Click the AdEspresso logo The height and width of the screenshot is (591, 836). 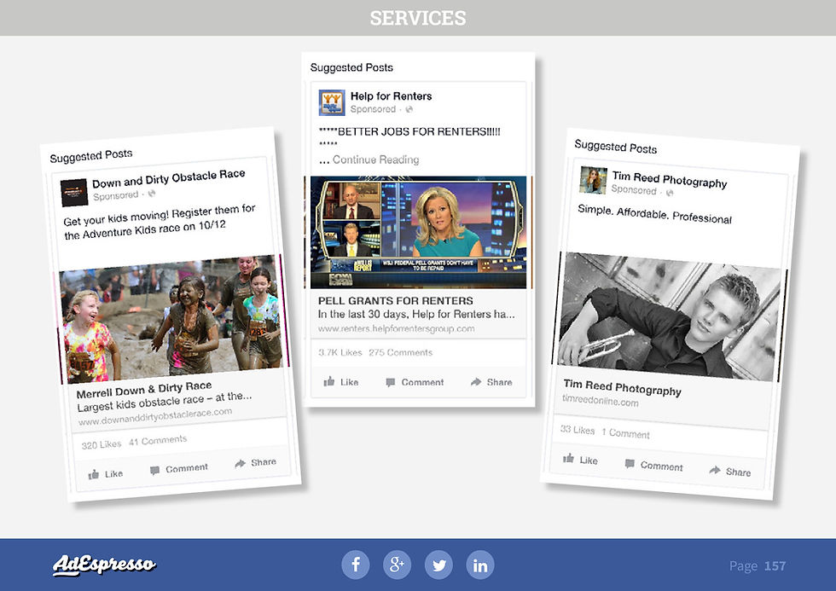[104, 565]
